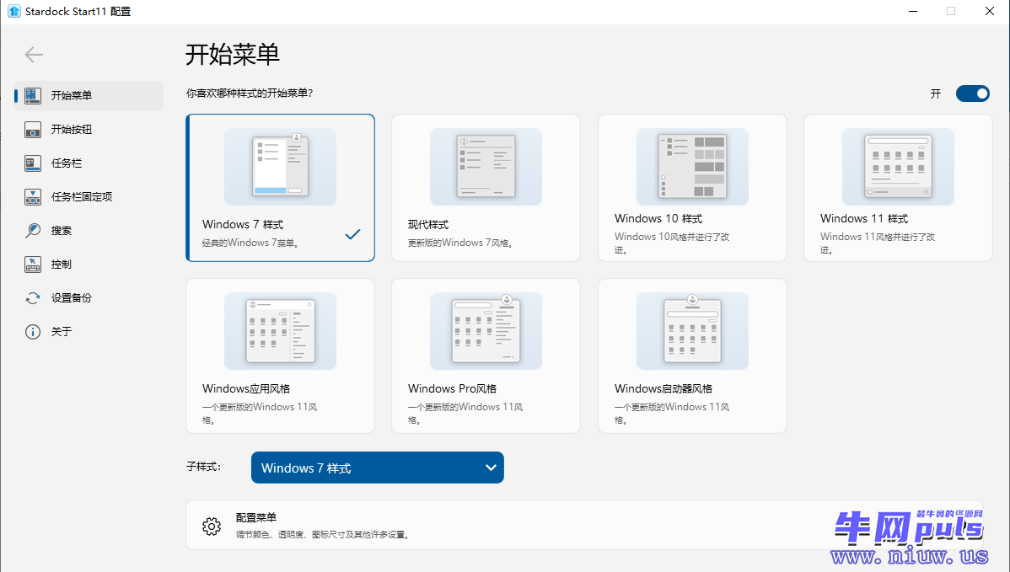
Task: Click the 控制 keyboard icon
Action: pyautogui.click(x=33, y=265)
